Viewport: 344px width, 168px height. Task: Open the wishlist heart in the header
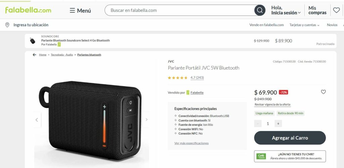click(x=336, y=10)
